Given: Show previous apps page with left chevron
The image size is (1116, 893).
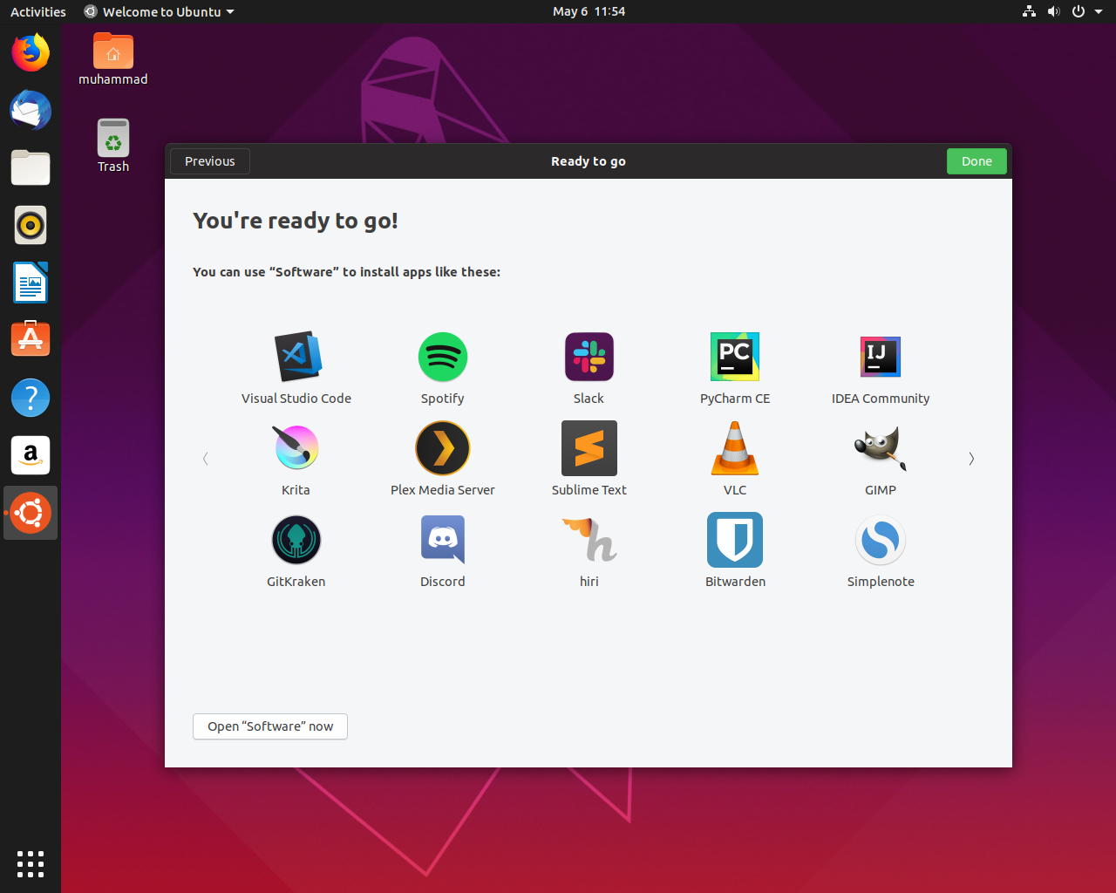Looking at the screenshot, I should coord(206,459).
